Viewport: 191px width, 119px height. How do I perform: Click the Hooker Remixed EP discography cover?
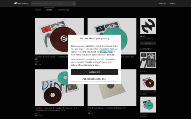tap(148, 82)
